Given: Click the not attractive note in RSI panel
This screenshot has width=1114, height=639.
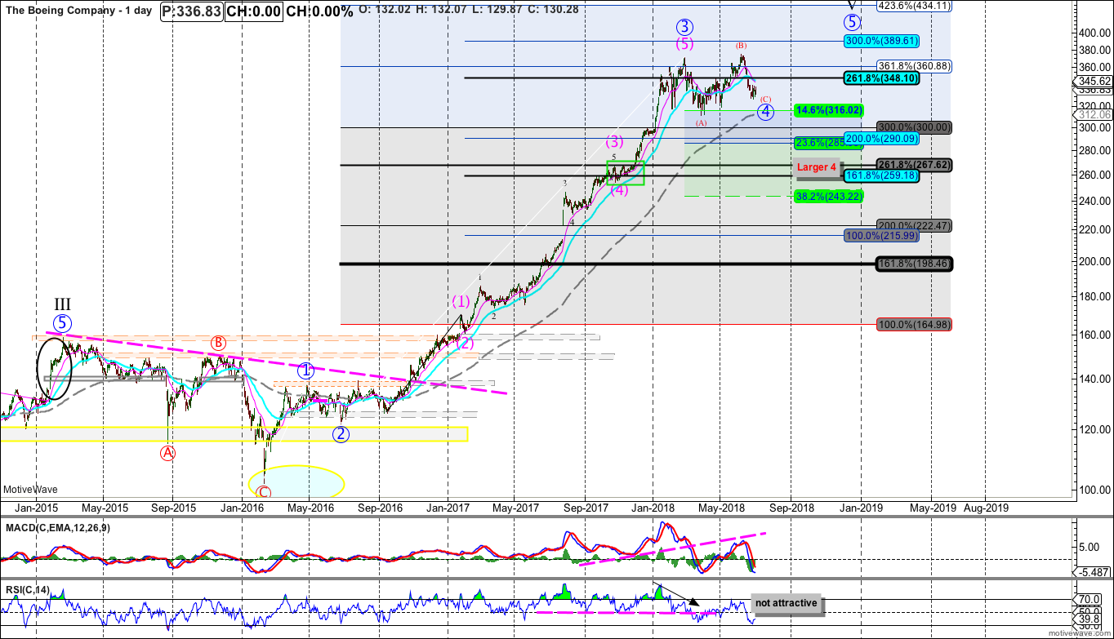Looking at the screenshot, I should (x=786, y=604).
